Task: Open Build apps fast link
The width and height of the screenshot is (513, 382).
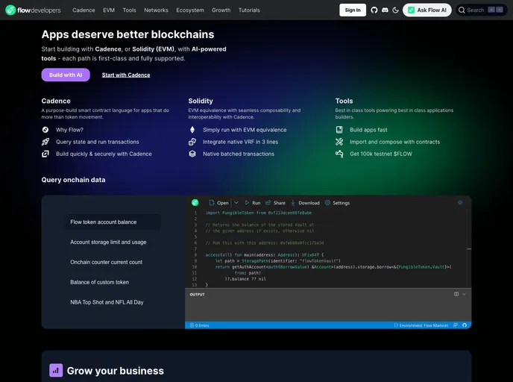Action: [x=368, y=130]
